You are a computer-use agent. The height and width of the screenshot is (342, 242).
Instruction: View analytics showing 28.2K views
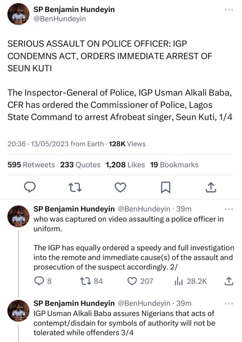tap(191, 281)
